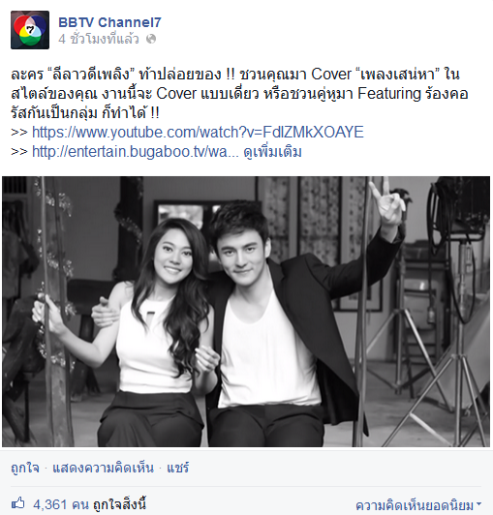The width and height of the screenshot is (493, 515).
Task: Open the BBTV Channel7 page name link
Action: click(x=109, y=22)
